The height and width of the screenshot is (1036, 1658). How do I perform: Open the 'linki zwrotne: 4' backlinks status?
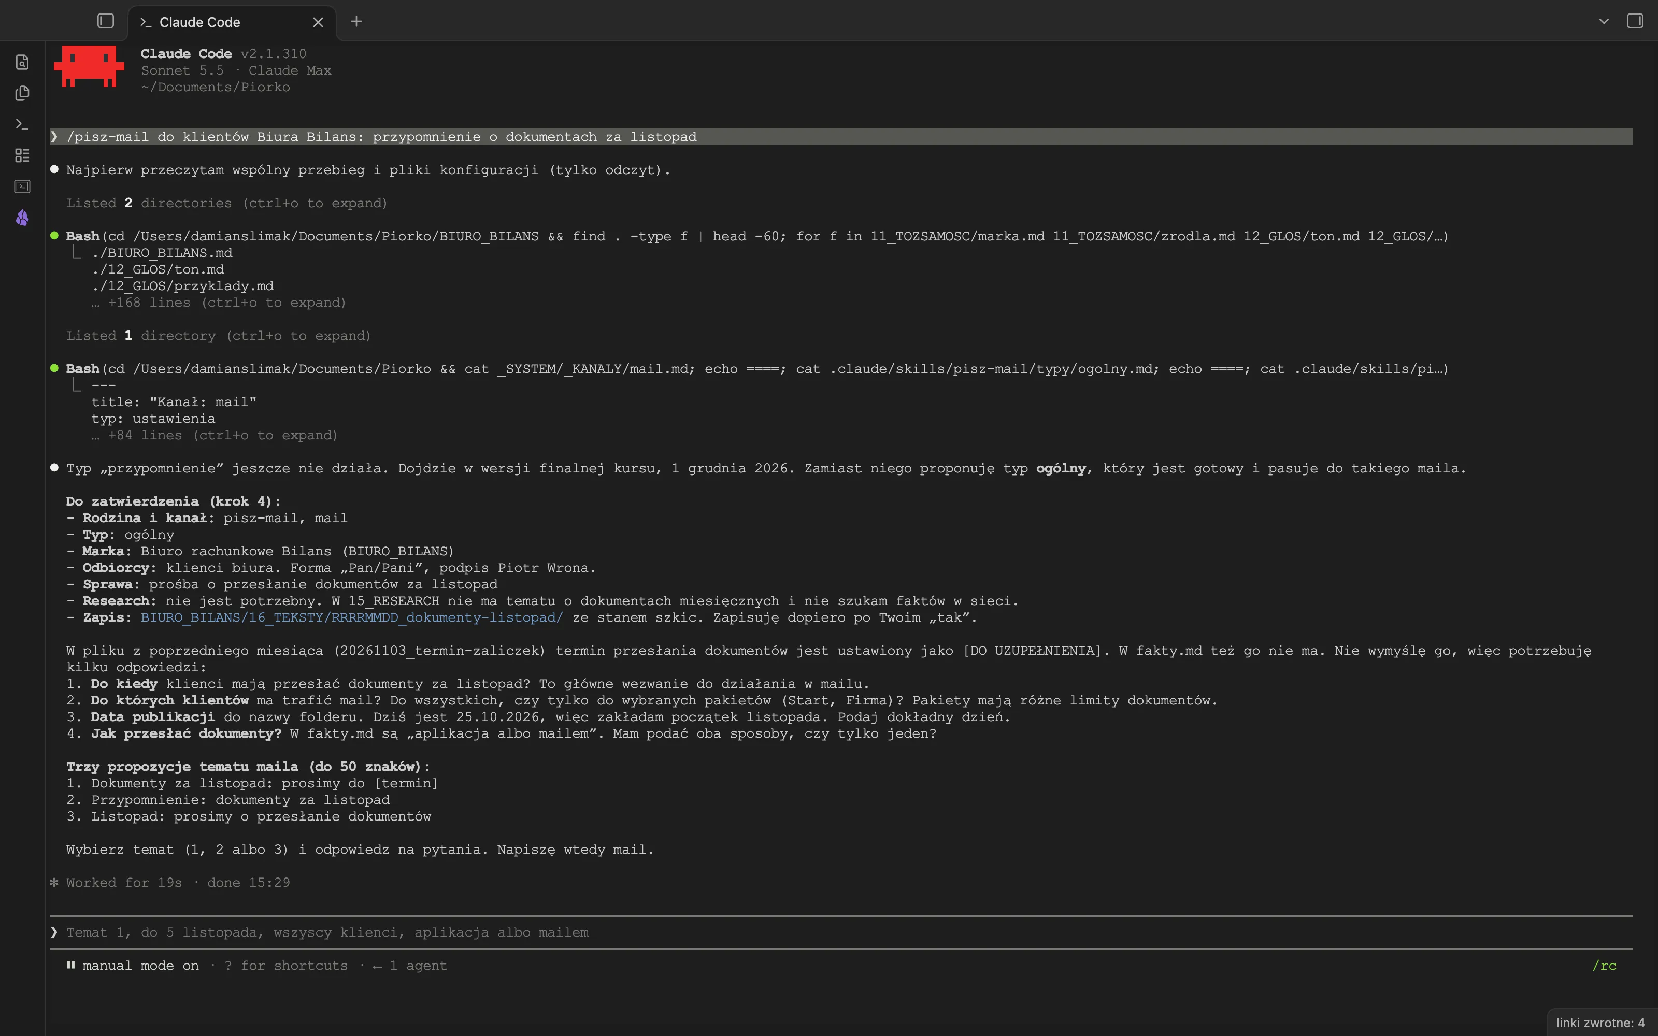[x=1600, y=1023]
